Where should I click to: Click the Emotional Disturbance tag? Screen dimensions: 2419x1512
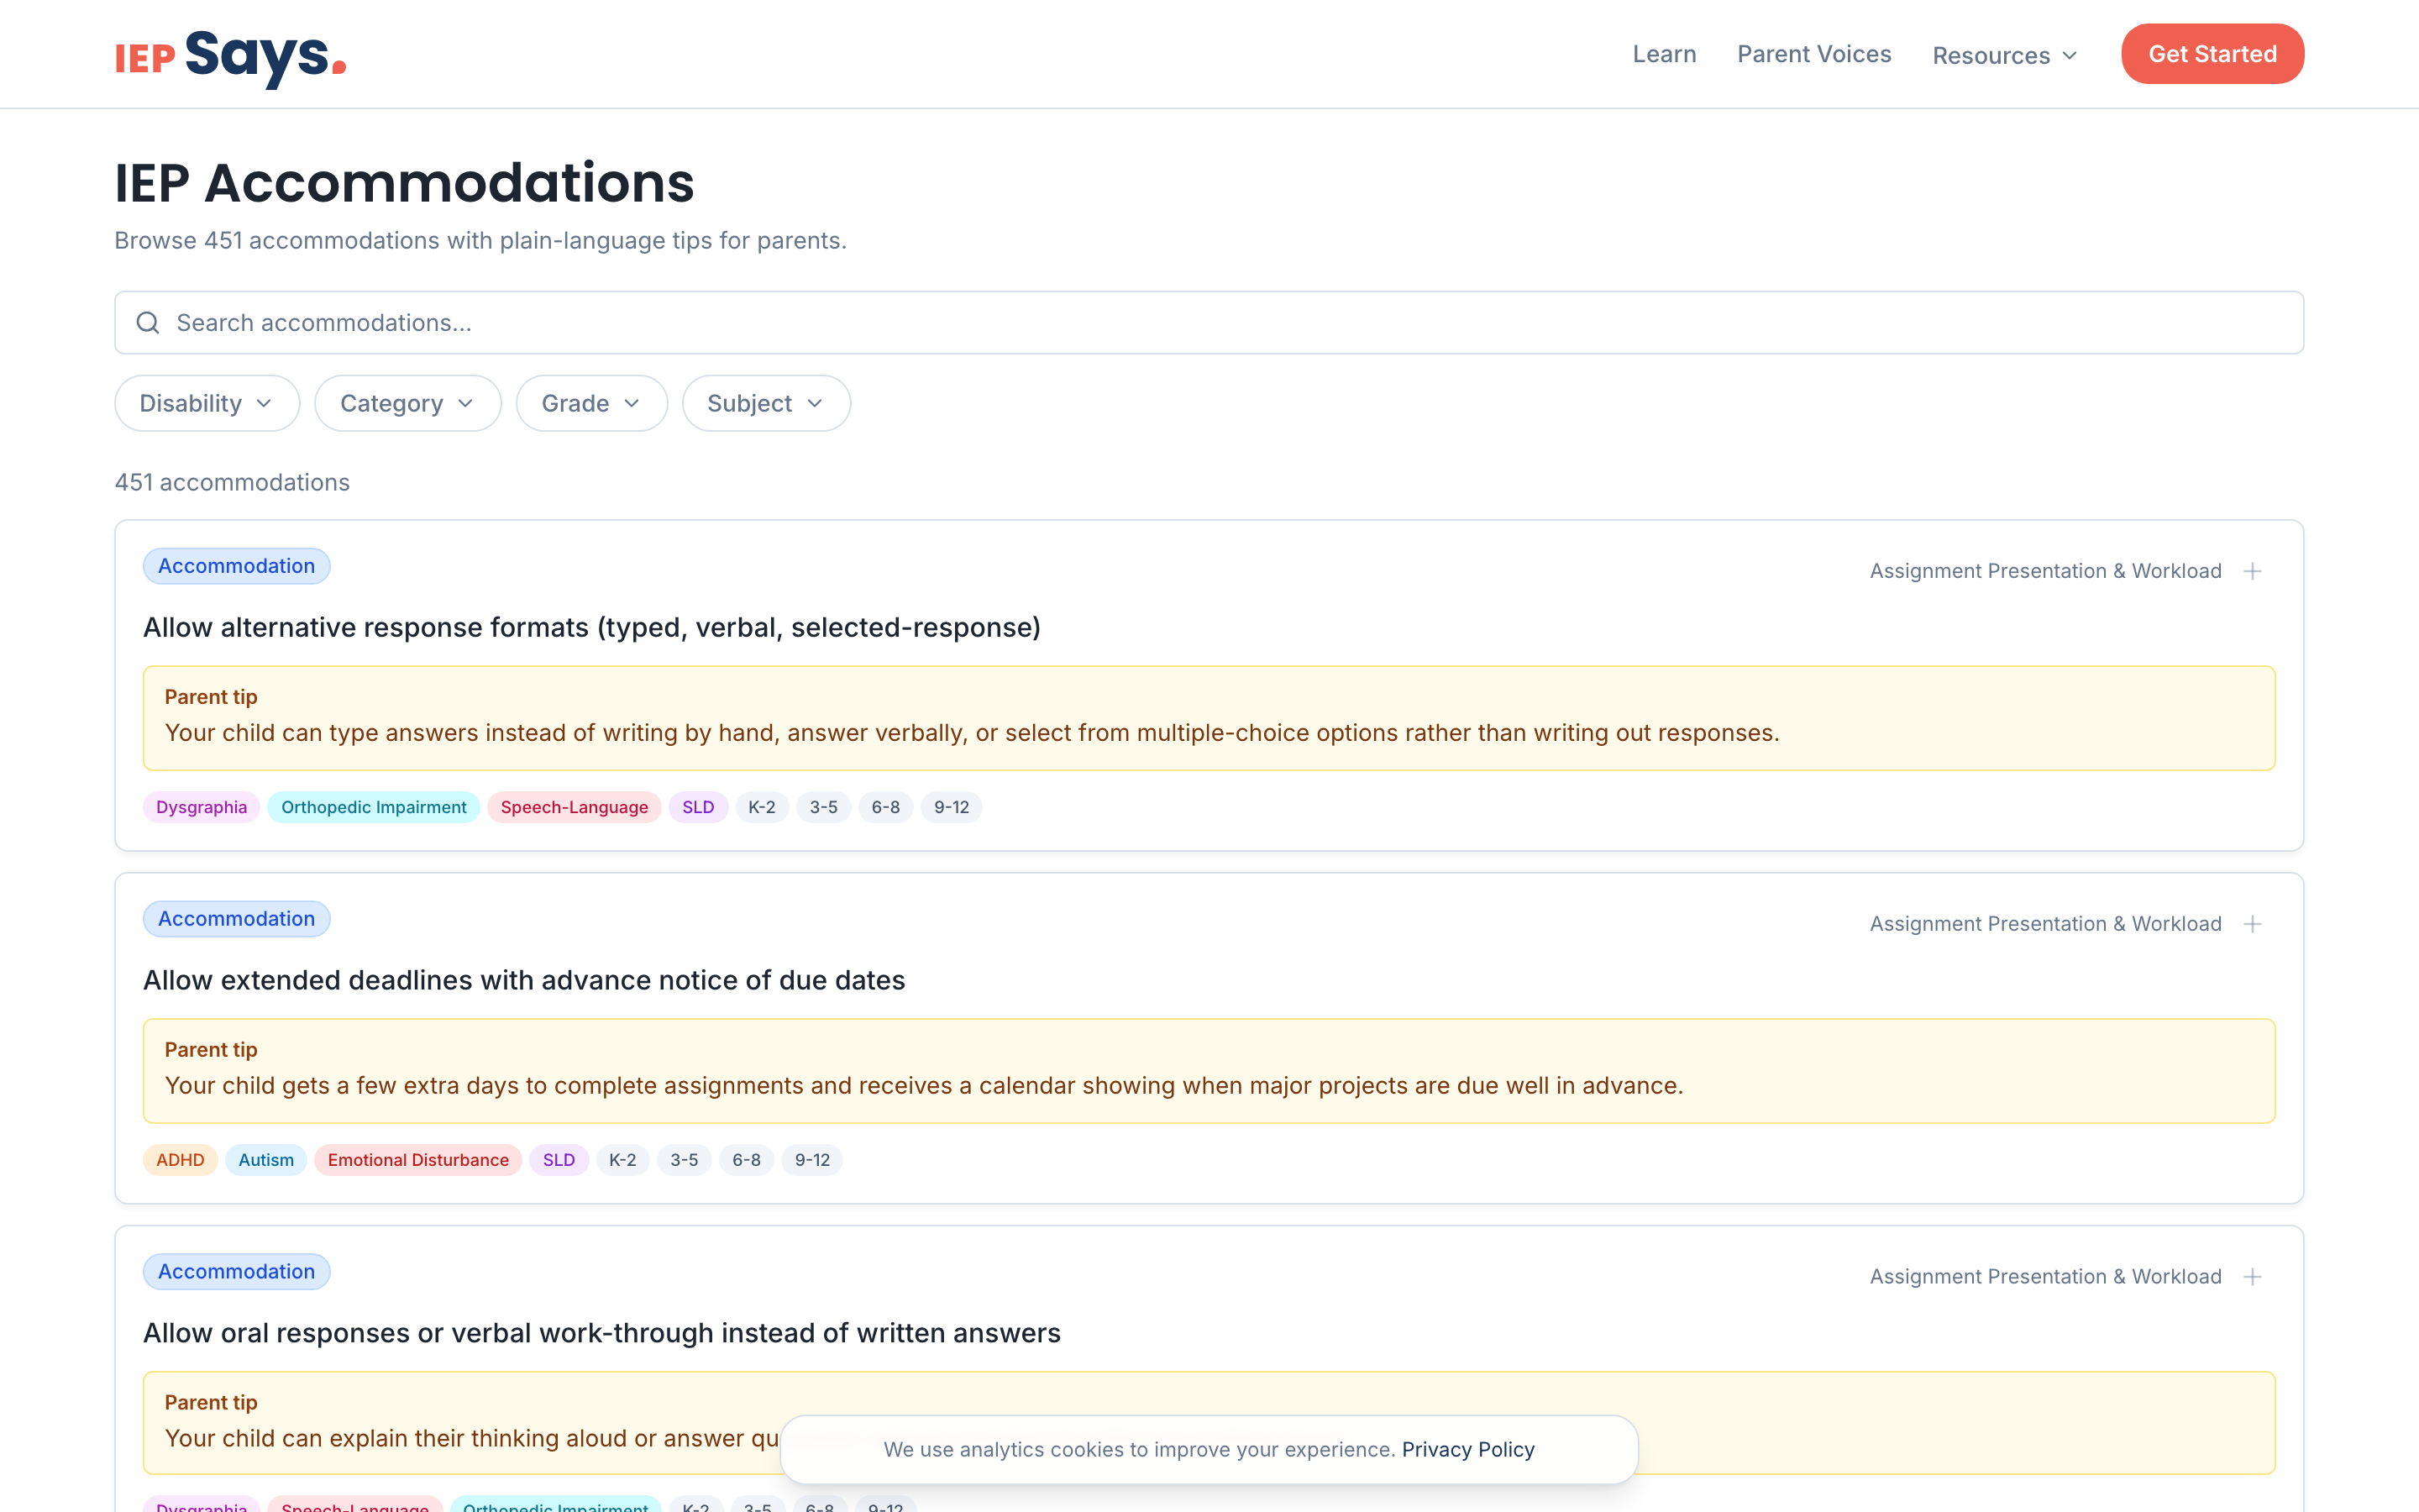click(417, 1160)
